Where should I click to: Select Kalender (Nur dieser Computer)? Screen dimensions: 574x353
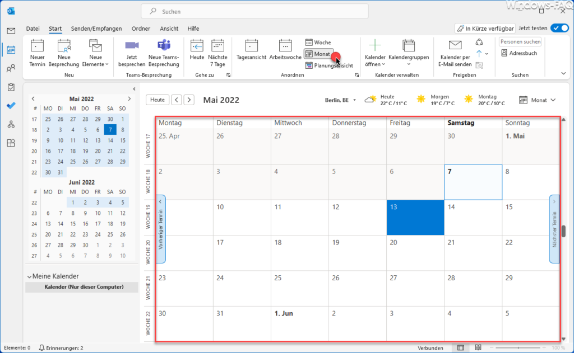click(x=82, y=287)
